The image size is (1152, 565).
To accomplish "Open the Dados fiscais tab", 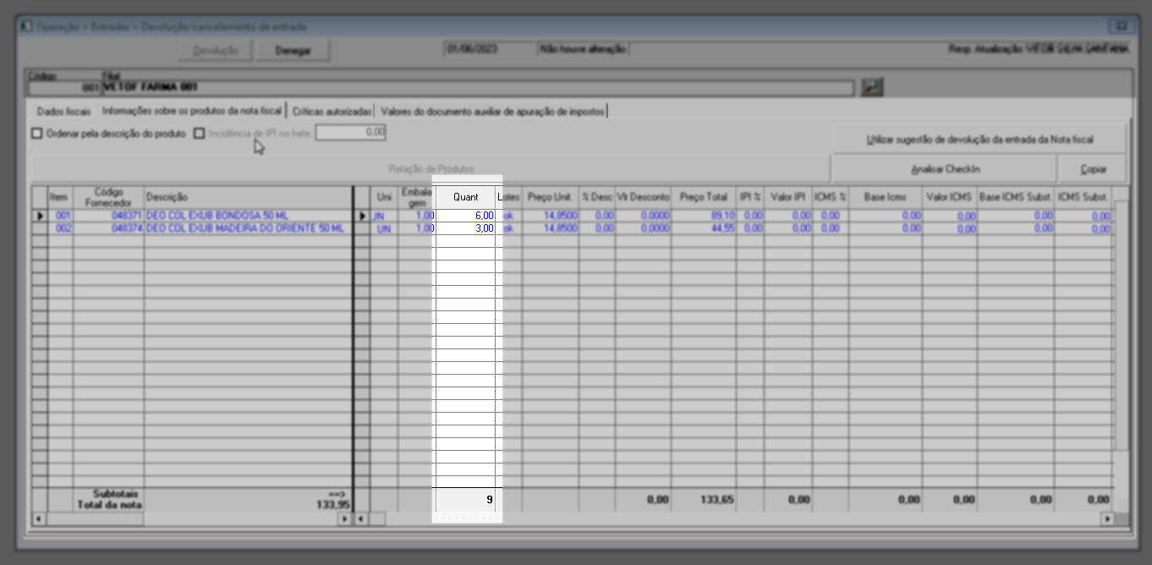I will (63, 111).
